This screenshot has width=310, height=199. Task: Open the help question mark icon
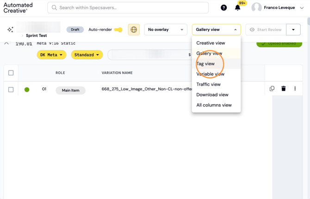pos(223,8)
